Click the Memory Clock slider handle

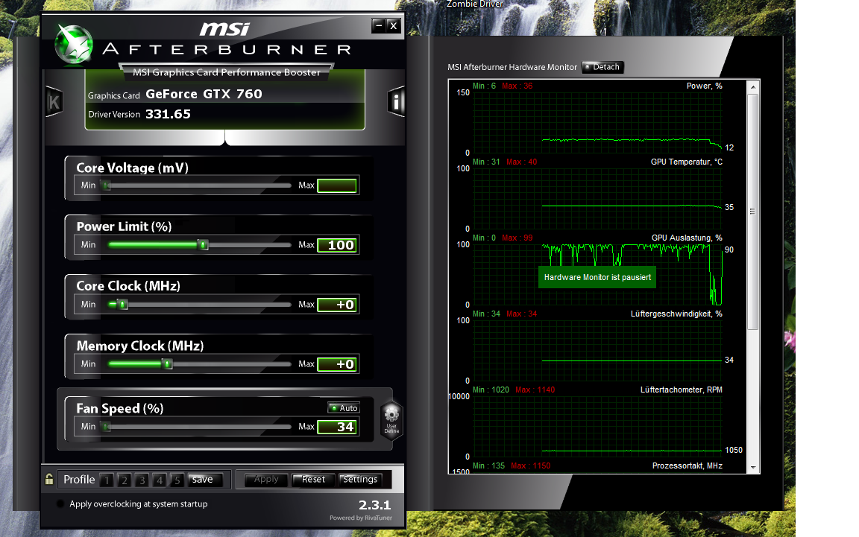[x=168, y=364]
